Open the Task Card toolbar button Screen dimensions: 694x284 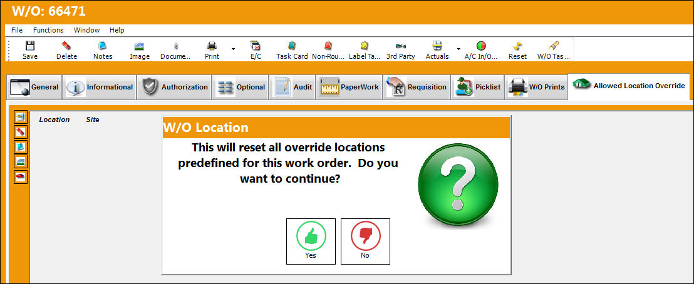tap(292, 51)
